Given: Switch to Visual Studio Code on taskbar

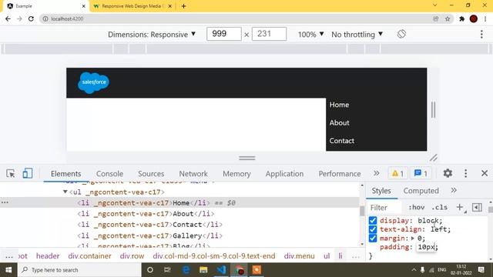Looking at the screenshot, I should pyautogui.click(x=221, y=270).
